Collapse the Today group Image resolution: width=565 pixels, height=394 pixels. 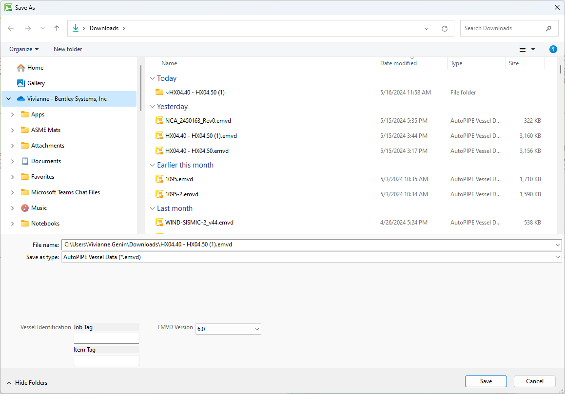[153, 78]
